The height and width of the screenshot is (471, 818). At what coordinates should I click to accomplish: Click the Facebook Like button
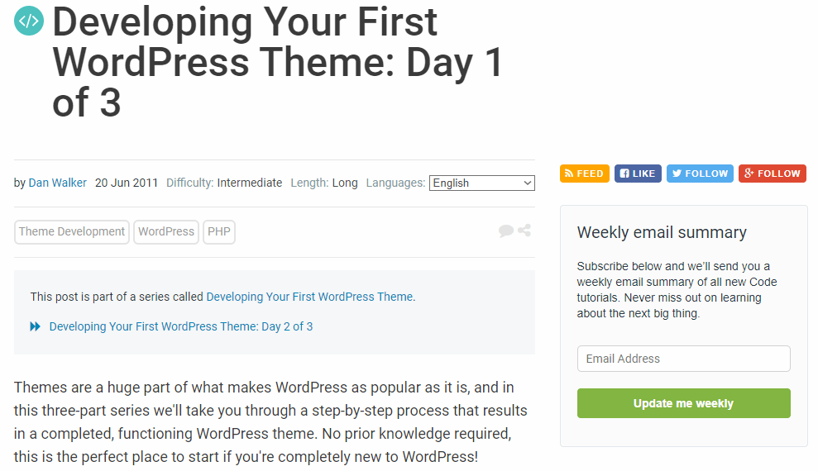click(638, 174)
